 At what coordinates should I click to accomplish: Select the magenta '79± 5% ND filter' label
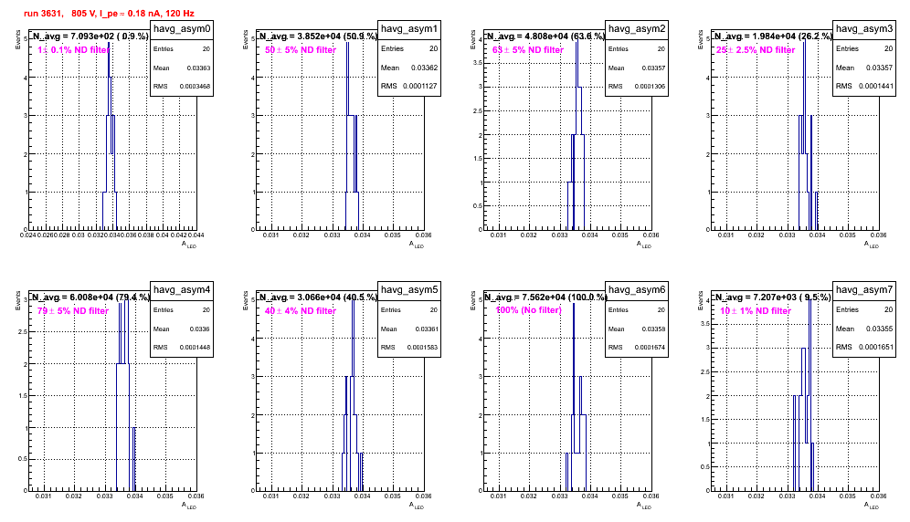73,311
